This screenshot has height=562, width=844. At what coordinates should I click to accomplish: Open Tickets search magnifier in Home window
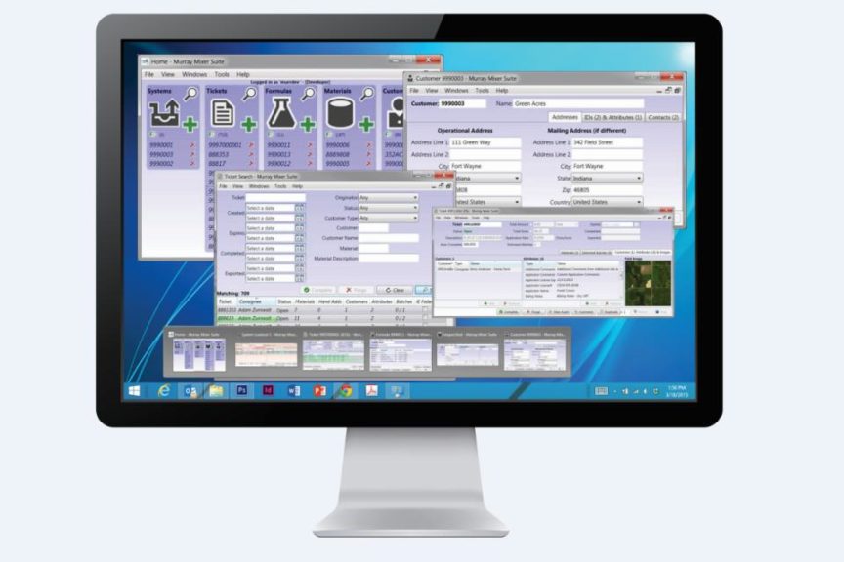[x=249, y=94]
